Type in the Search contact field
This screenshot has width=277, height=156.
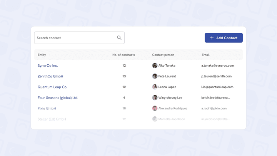75,38
